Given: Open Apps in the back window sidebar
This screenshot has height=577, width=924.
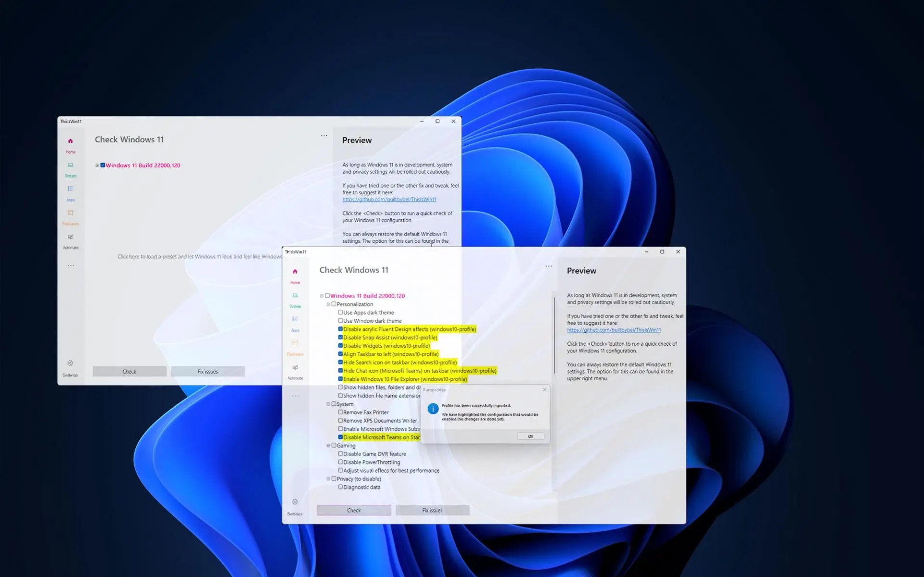Looking at the screenshot, I should [x=70, y=193].
